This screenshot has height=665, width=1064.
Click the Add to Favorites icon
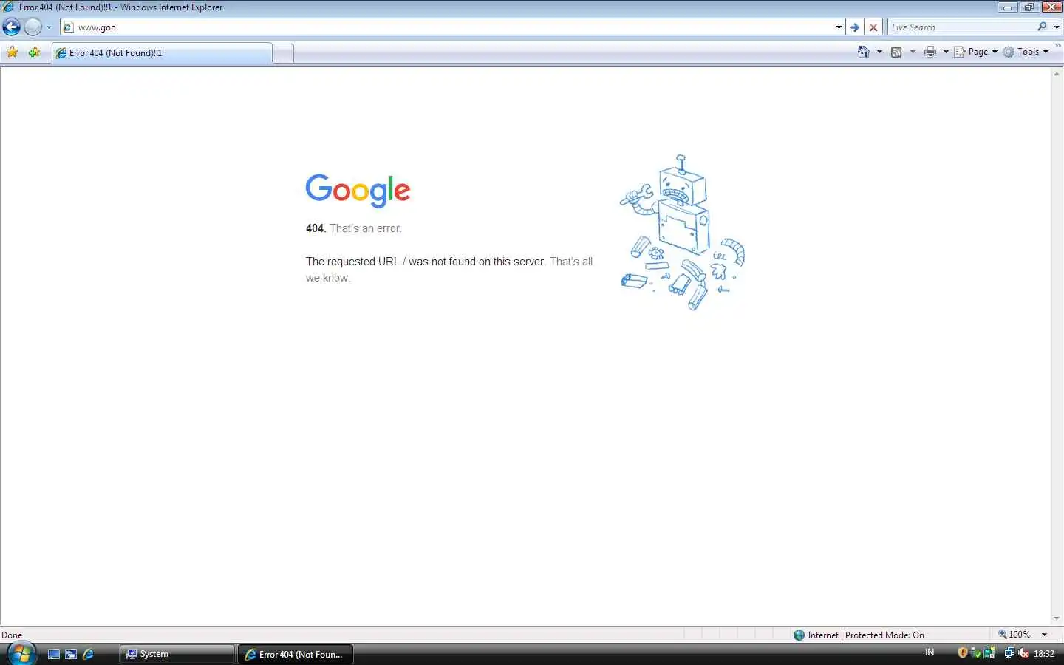pos(34,52)
